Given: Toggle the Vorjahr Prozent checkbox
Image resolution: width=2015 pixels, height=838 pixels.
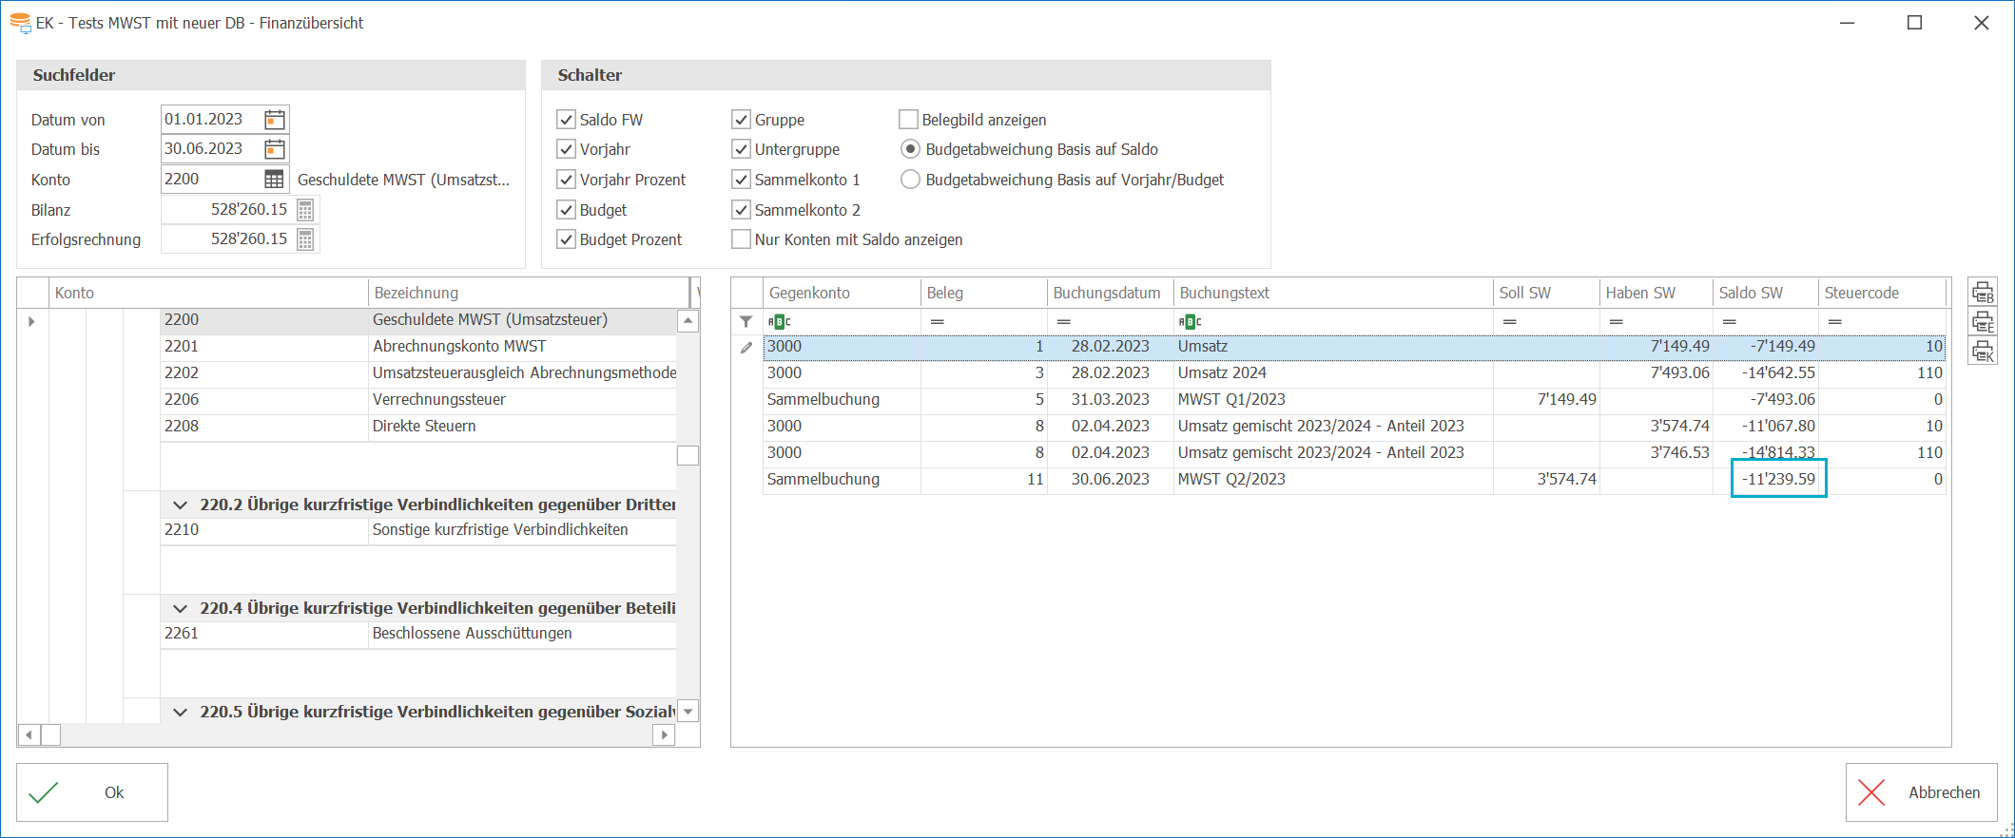Looking at the screenshot, I should [x=566, y=180].
